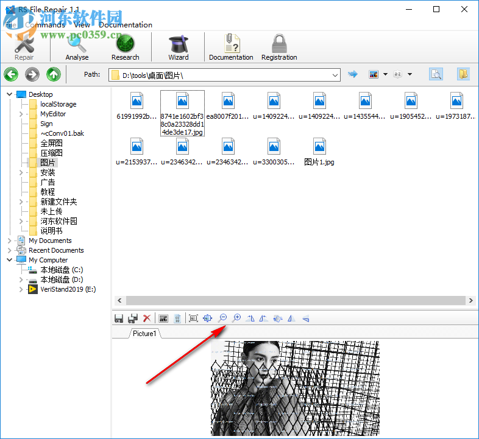Open the Registration padlock icon
The width and height of the screenshot is (479, 439).
point(279,47)
